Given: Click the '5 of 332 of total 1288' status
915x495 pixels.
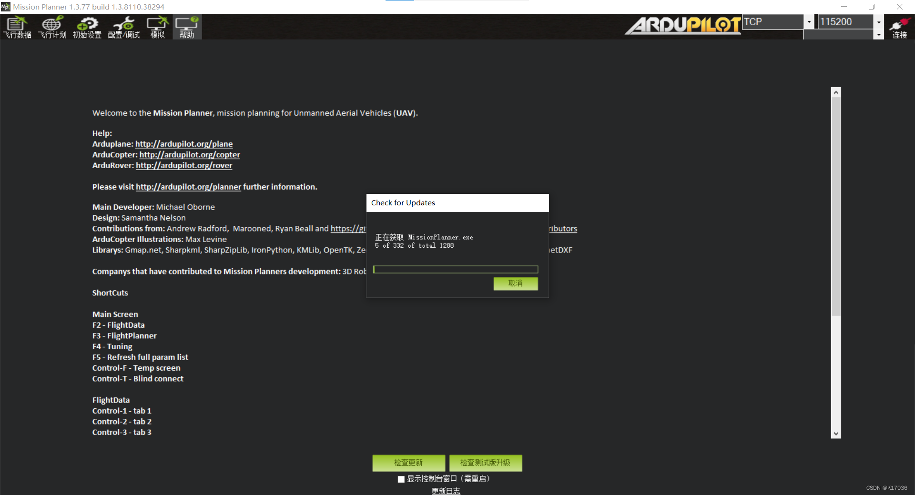Looking at the screenshot, I should 414,246.
